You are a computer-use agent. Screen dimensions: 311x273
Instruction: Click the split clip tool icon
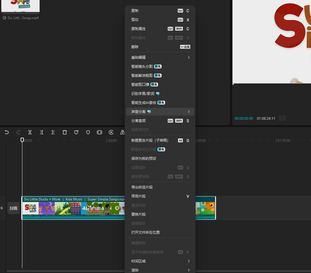click(30, 132)
